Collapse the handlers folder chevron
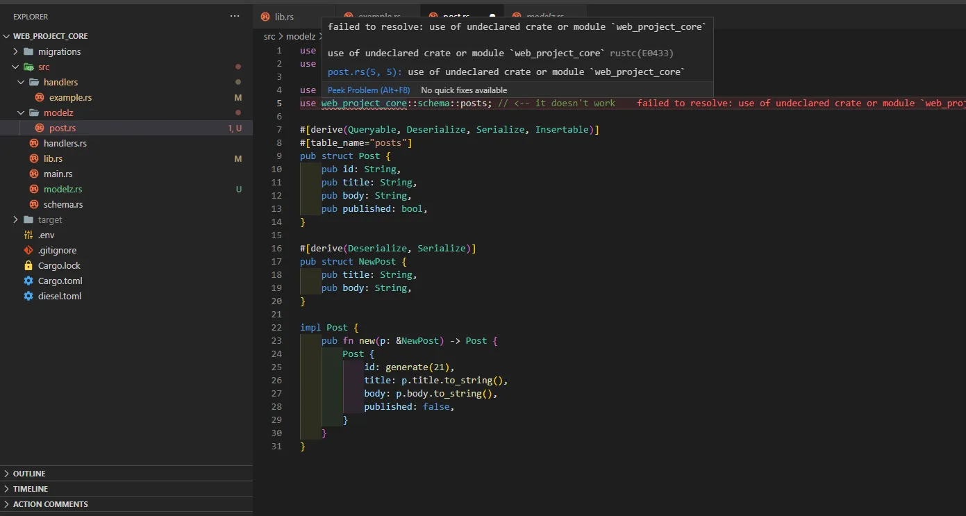The width and height of the screenshot is (966, 516). point(22,83)
